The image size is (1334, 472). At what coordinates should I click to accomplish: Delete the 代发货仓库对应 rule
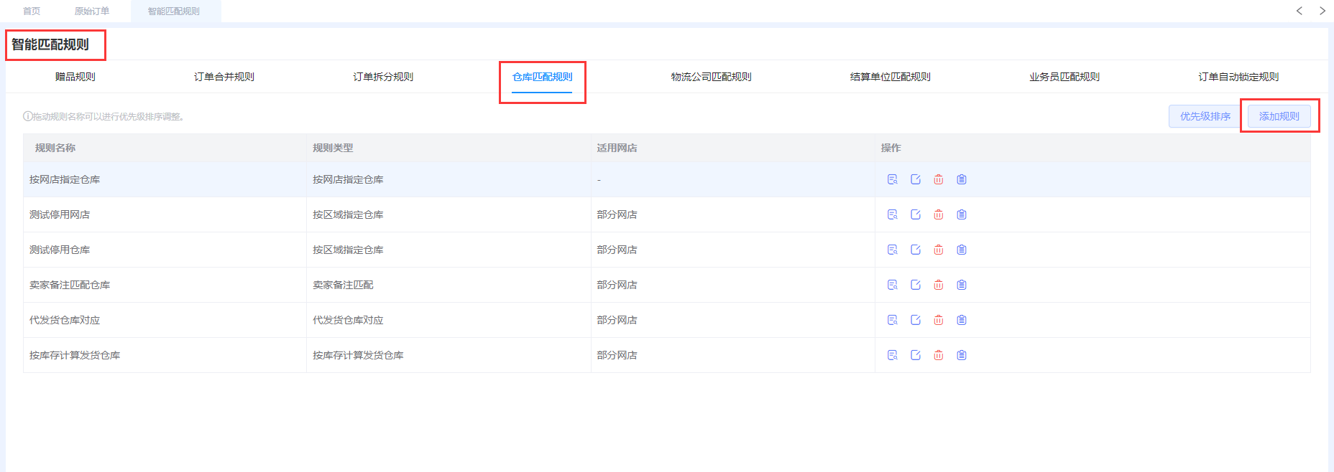(x=939, y=320)
